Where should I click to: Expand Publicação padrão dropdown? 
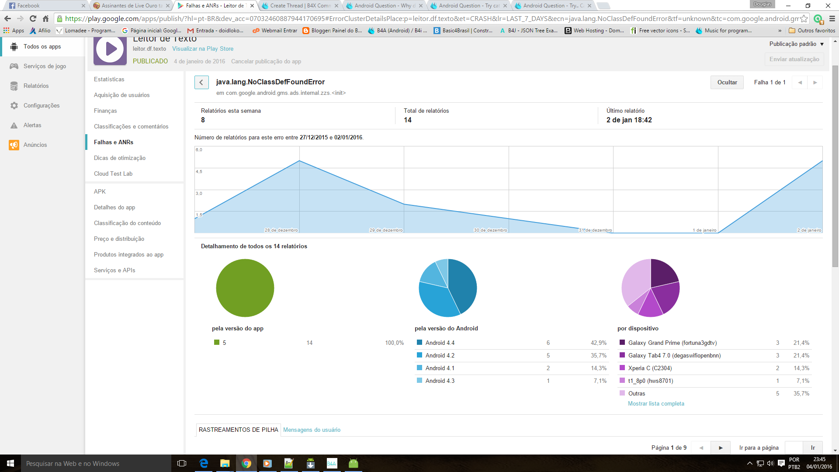(x=797, y=44)
